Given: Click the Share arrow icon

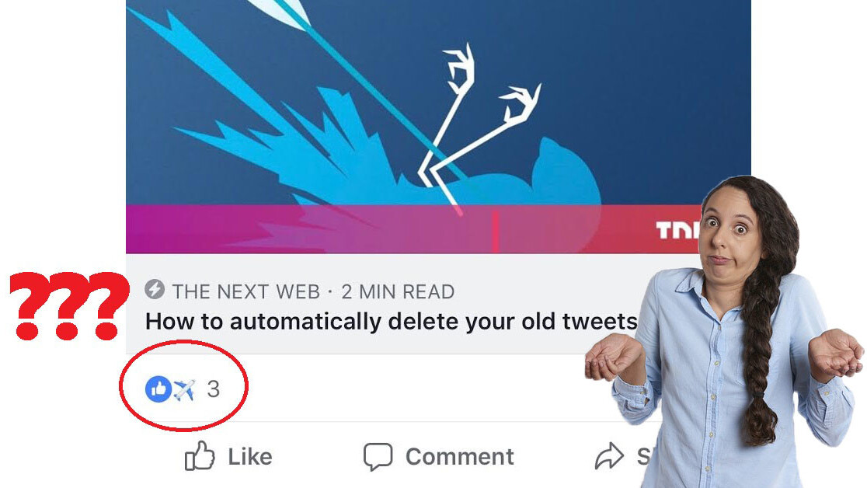Looking at the screenshot, I should (609, 456).
